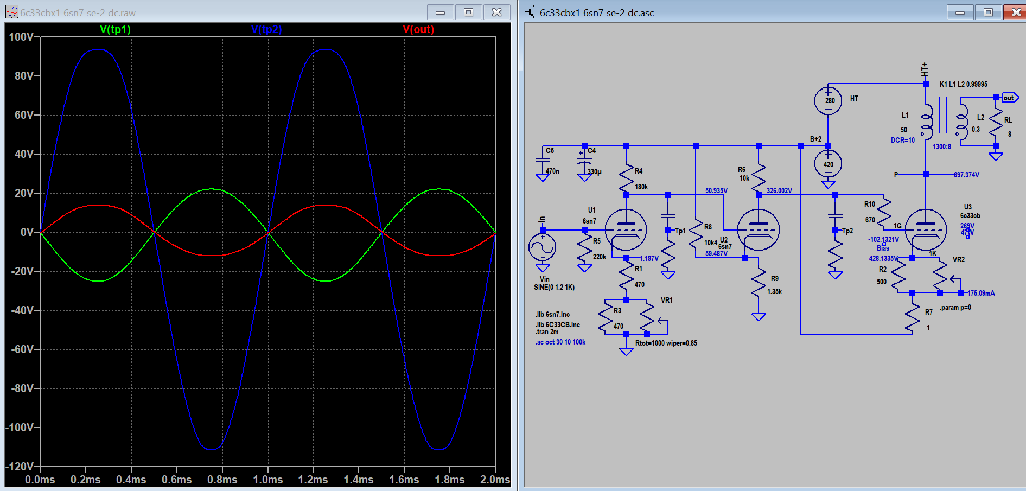Select the L2 secondary inductor symbol
This screenshot has width=1026, height=491.
(961, 122)
